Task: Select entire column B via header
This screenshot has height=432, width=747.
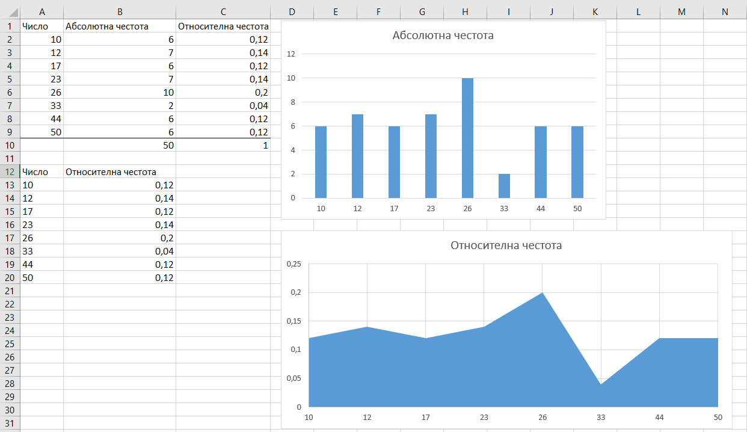Action: 119,12
